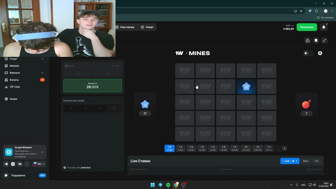The width and height of the screenshot is (336, 189).
Task: Open Бонусы in the sidebar
Action: 14,80
